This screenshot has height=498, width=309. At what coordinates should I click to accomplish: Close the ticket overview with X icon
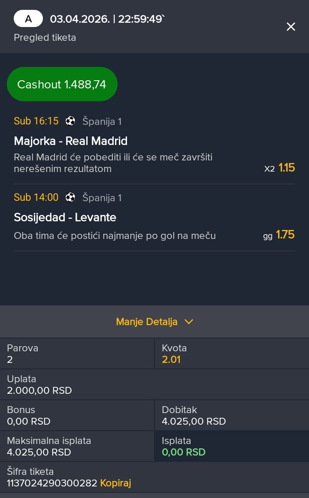291,27
